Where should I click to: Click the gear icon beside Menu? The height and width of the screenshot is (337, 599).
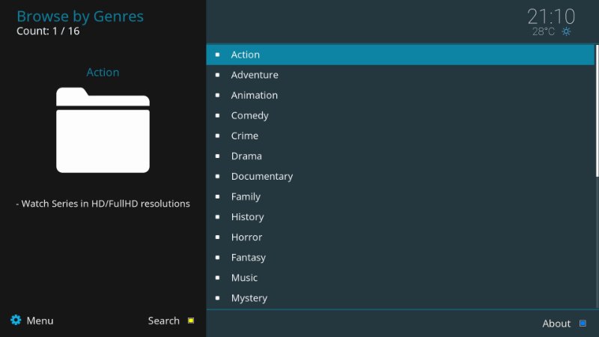[16, 321]
